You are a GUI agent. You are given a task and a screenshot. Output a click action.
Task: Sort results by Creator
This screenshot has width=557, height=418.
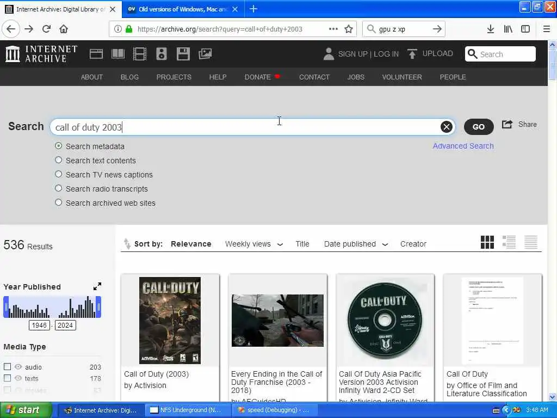point(413,244)
